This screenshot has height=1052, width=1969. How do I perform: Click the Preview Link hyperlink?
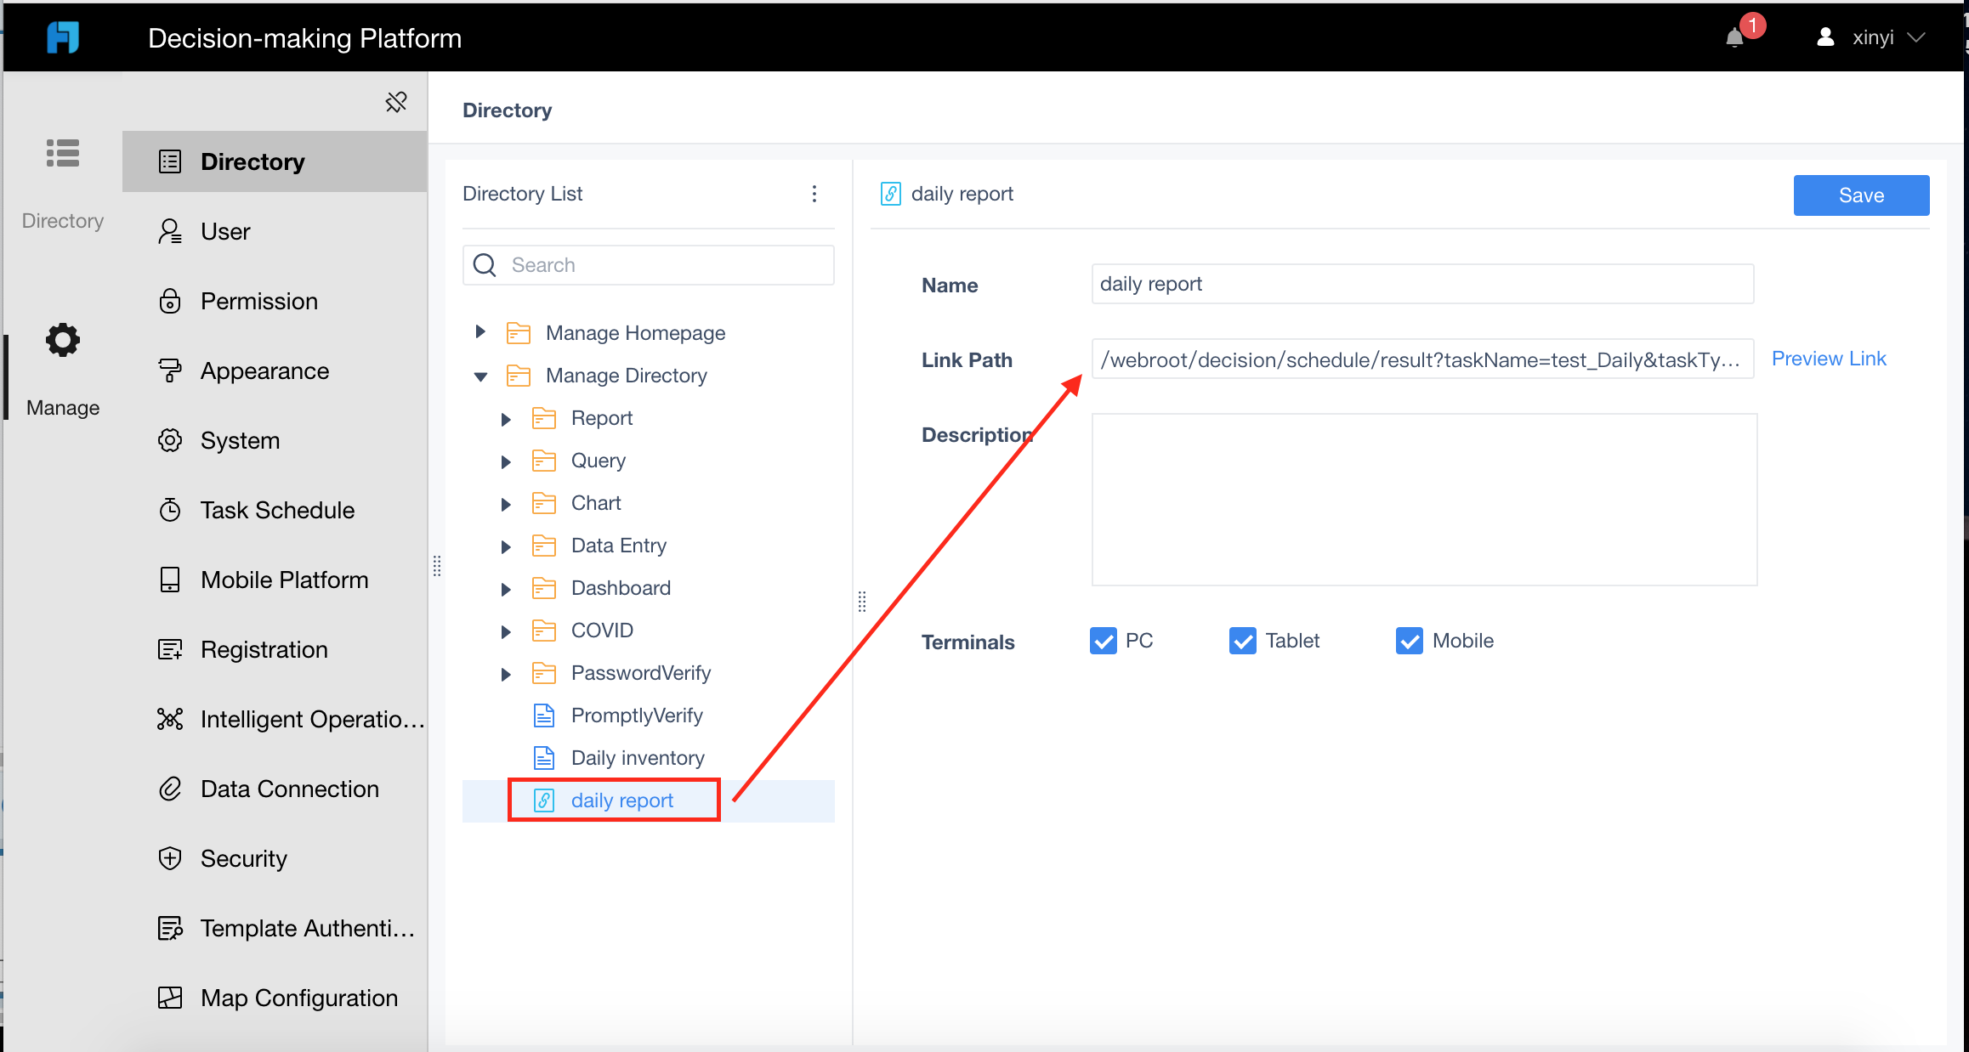click(x=1829, y=359)
